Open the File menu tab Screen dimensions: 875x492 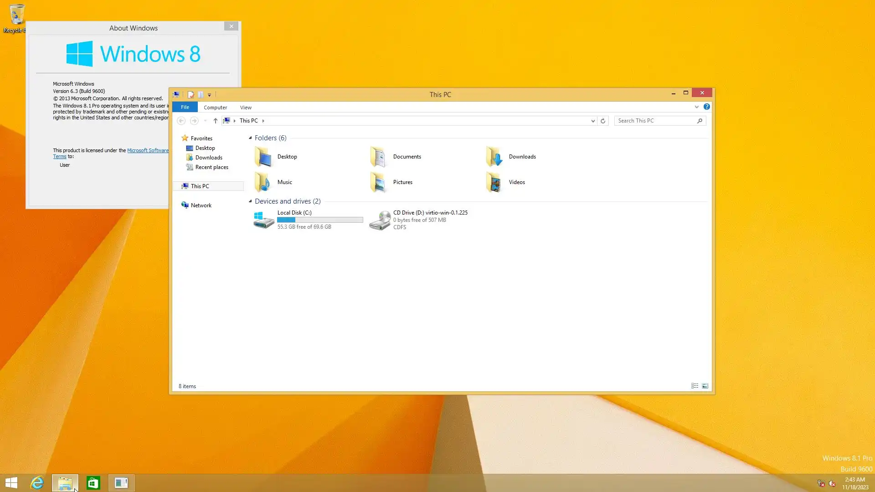[185, 107]
